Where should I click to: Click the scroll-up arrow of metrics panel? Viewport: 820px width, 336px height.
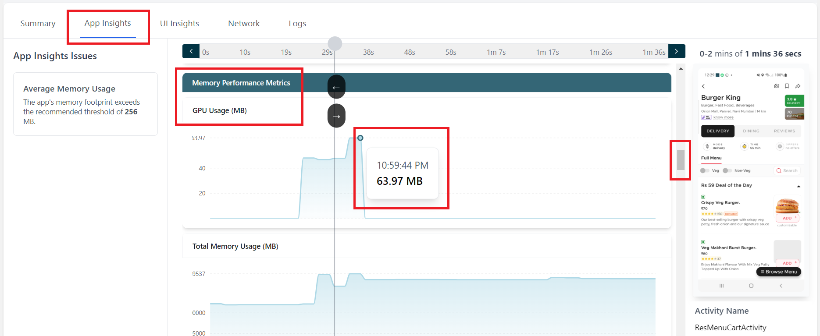[681, 69]
